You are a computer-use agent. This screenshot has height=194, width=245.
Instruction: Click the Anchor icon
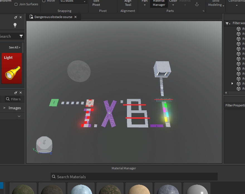point(197,4)
